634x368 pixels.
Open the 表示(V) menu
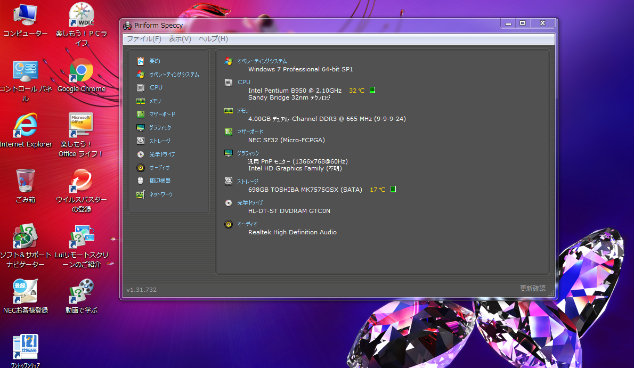point(180,39)
